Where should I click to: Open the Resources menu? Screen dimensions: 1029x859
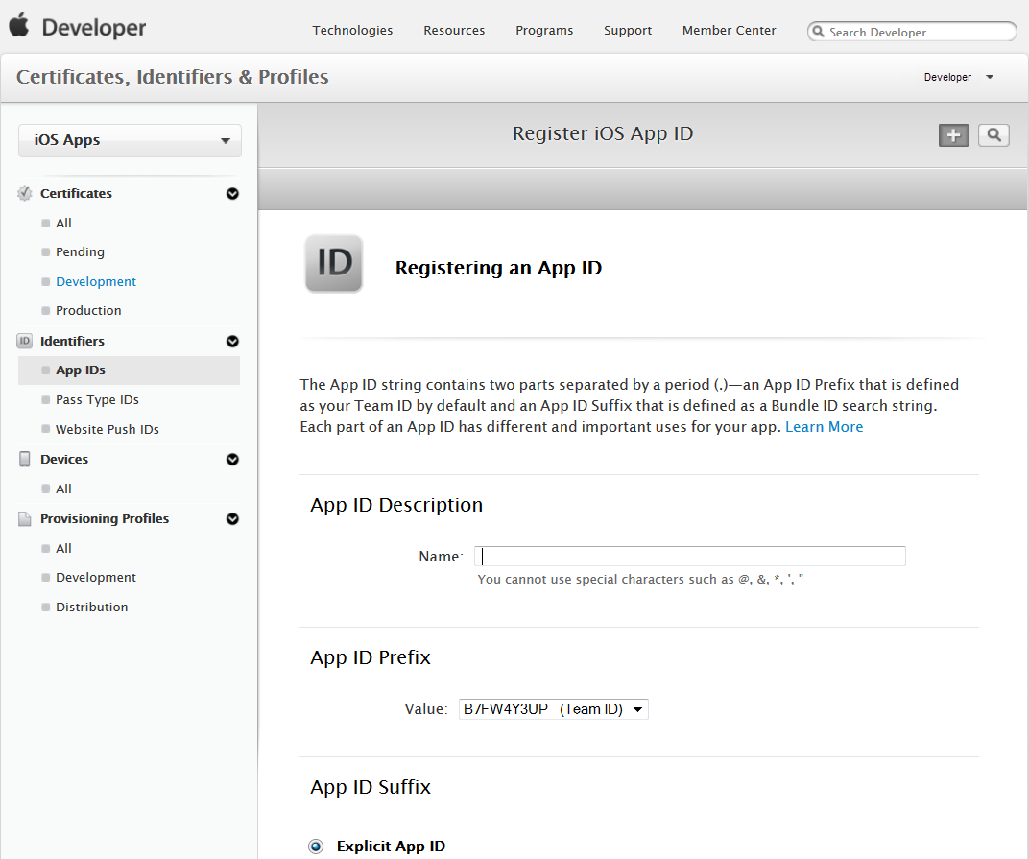454,30
